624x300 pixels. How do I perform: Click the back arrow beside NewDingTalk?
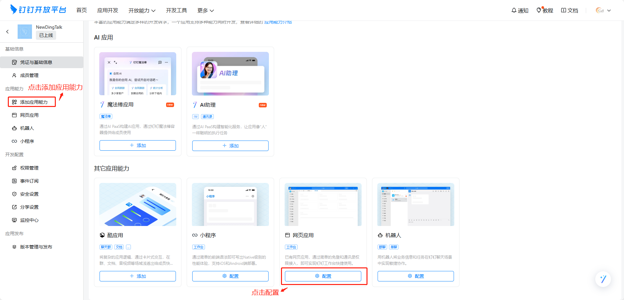tap(8, 32)
